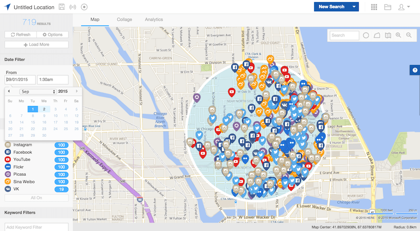Open the New Search dropdown arrow
Screen dimensions: 420x231
click(354, 7)
